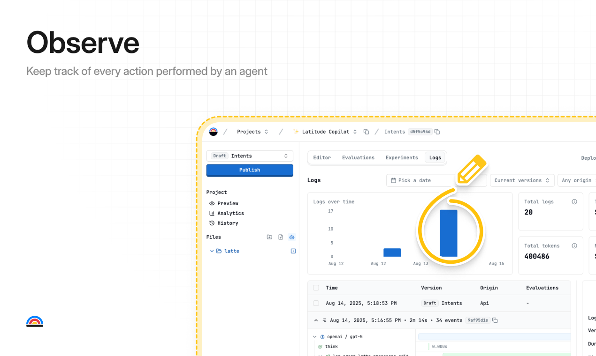Click the bar chart icon beside Analytics

[x=212, y=213]
